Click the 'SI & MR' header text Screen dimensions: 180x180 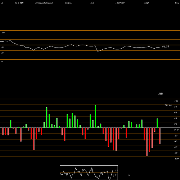[19, 3]
